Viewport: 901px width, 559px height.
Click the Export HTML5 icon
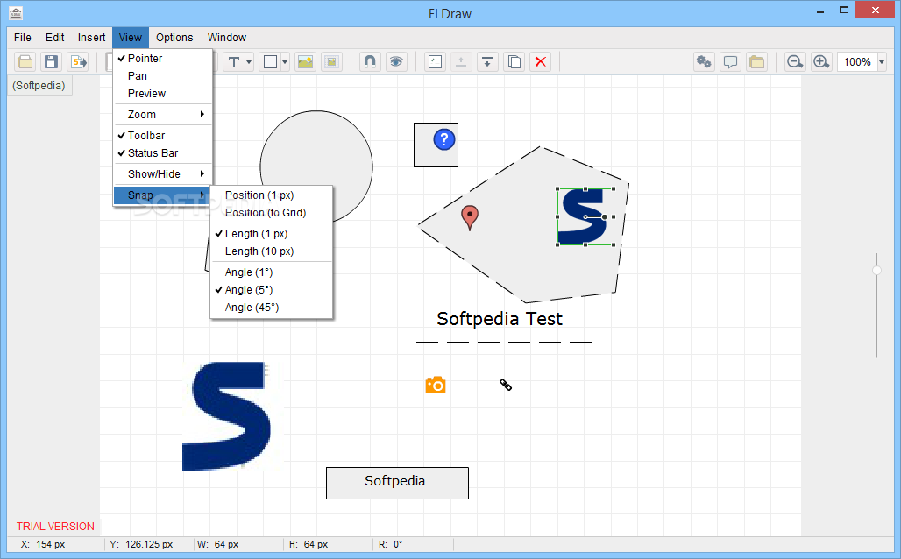click(78, 61)
